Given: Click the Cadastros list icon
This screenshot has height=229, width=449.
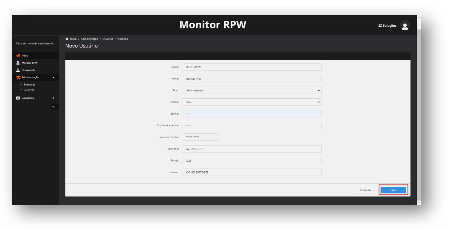Looking at the screenshot, I should [18, 98].
